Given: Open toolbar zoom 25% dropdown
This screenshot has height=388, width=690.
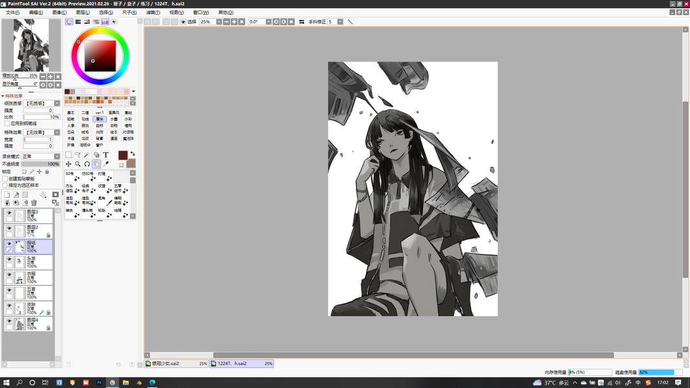Looking at the screenshot, I should 219,21.
